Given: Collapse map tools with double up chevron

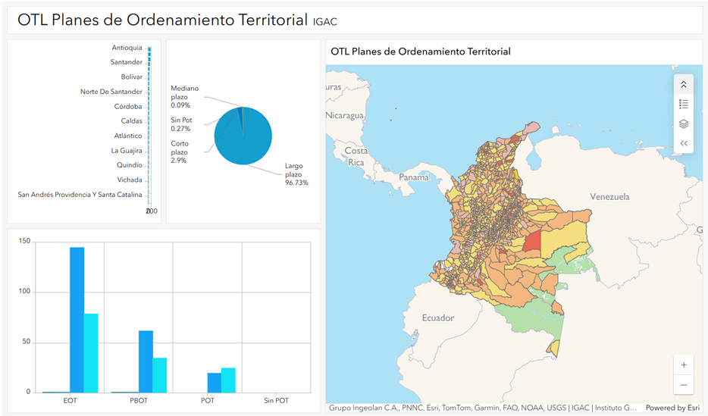Looking at the screenshot, I should point(683,84).
